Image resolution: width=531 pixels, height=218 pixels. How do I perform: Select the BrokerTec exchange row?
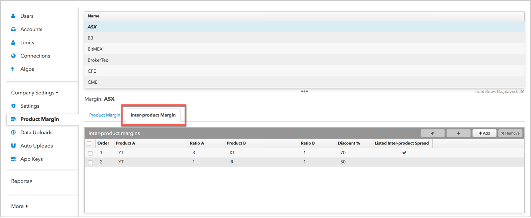click(x=305, y=60)
